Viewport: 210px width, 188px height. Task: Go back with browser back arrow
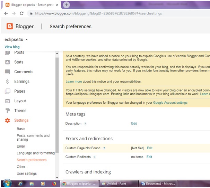tap(6, 13)
